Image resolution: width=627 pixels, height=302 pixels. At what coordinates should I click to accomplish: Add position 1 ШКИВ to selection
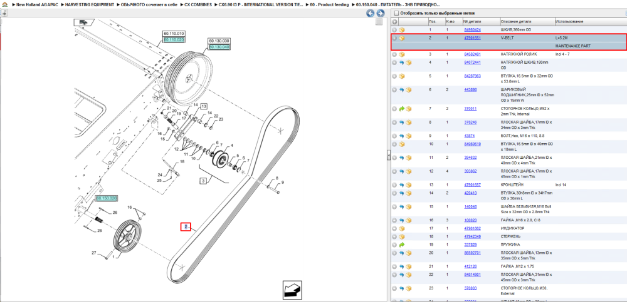coord(394,30)
